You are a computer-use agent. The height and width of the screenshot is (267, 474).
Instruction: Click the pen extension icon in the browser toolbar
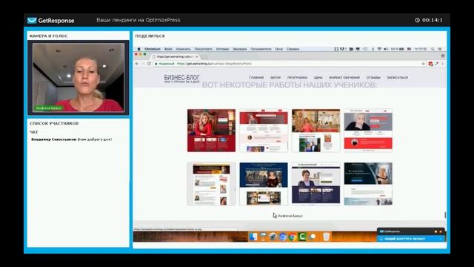[x=436, y=64]
